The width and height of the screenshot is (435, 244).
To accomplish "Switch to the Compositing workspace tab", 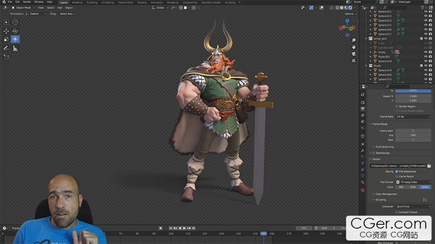I will [190, 2].
